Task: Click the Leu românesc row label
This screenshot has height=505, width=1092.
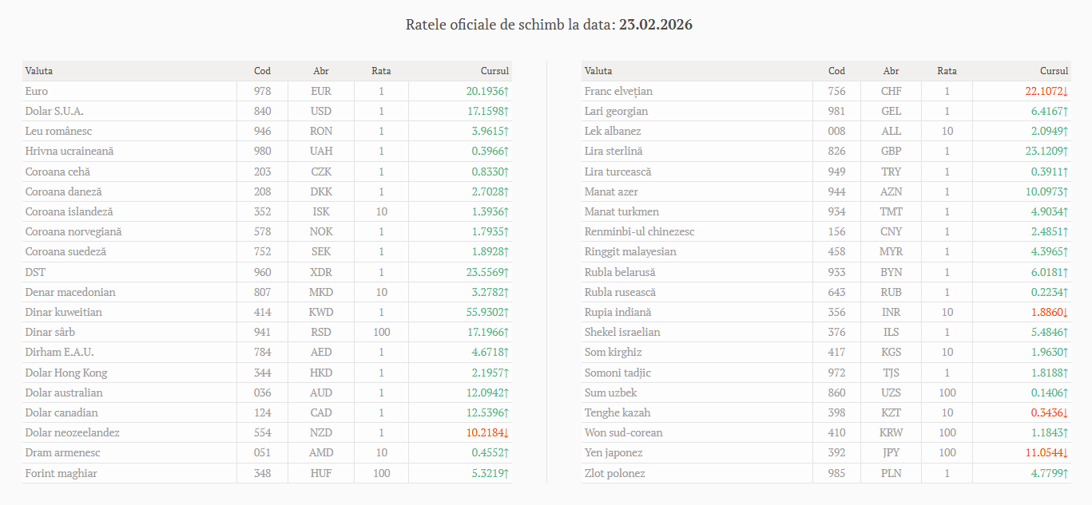Action: 59,131
